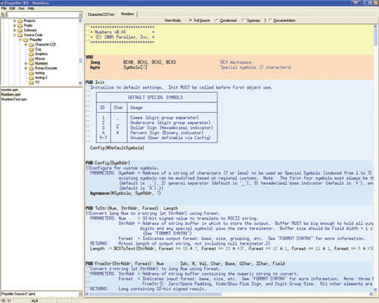Open the Help menu
The height and width of the screenshot is (303, 379).
click(31, 8)
